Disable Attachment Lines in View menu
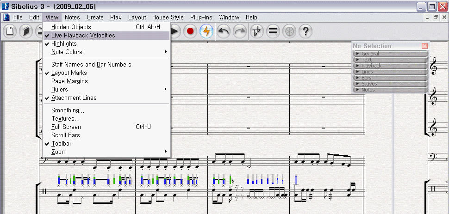 tap(74, 98)
